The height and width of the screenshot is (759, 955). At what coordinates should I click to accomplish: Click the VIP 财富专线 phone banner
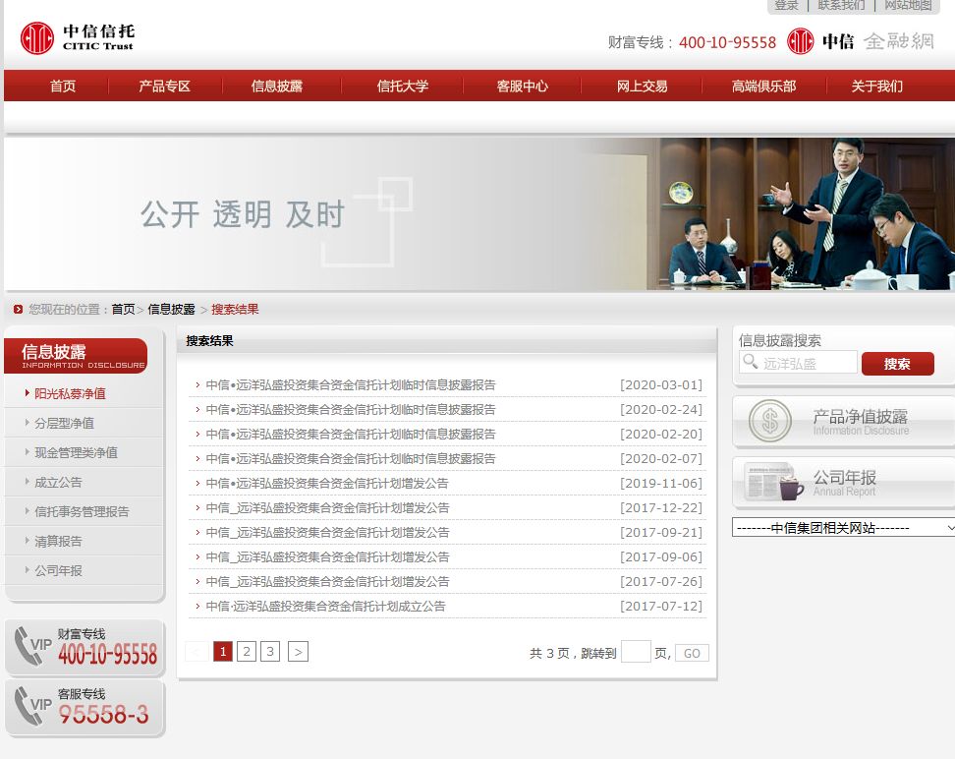(84, 647)
